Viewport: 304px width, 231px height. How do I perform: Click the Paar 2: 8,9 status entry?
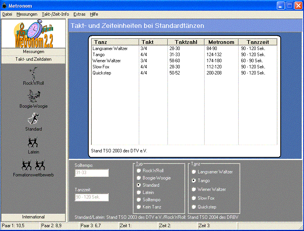(x=60, y=226)
